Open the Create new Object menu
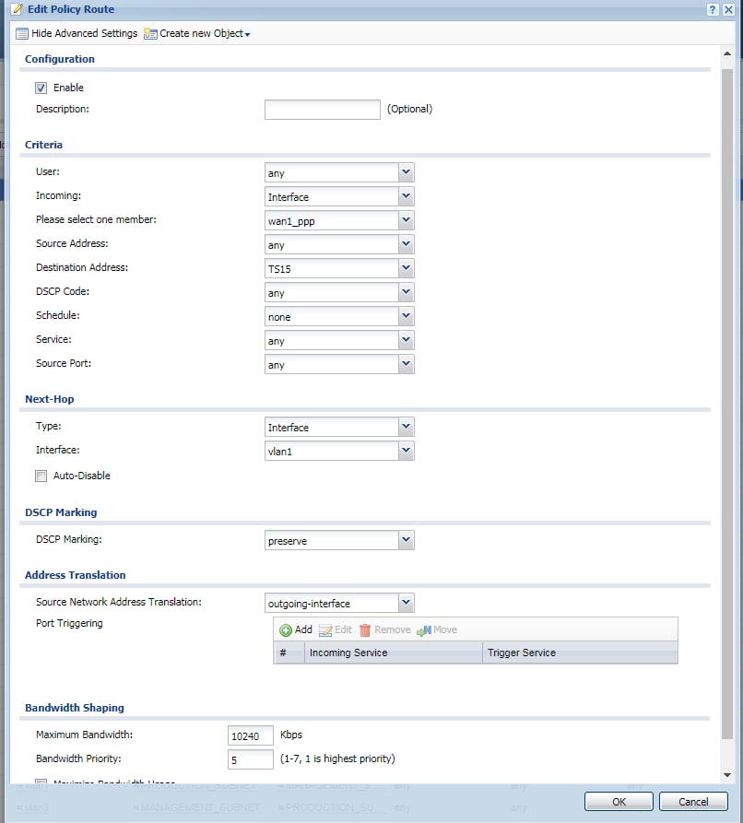 click(x=205, y=33)
